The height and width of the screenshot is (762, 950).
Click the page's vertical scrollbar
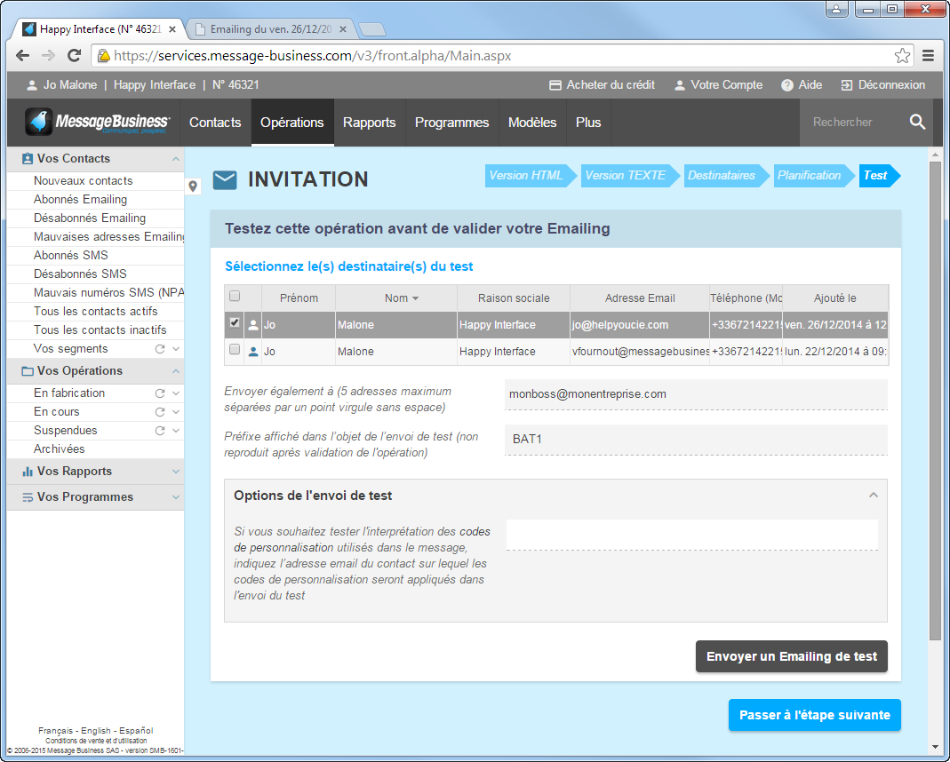[x=934, y=400]
